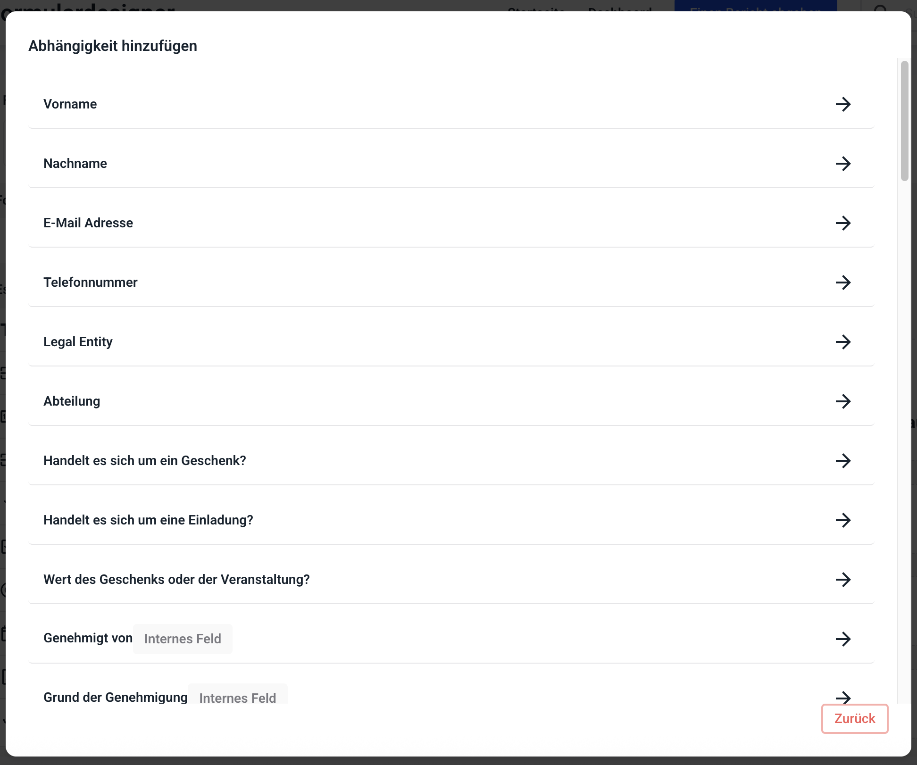Choose the Legal Entity list entry
This screenshot has width=917, height=765.
click(x=78, y=342)
